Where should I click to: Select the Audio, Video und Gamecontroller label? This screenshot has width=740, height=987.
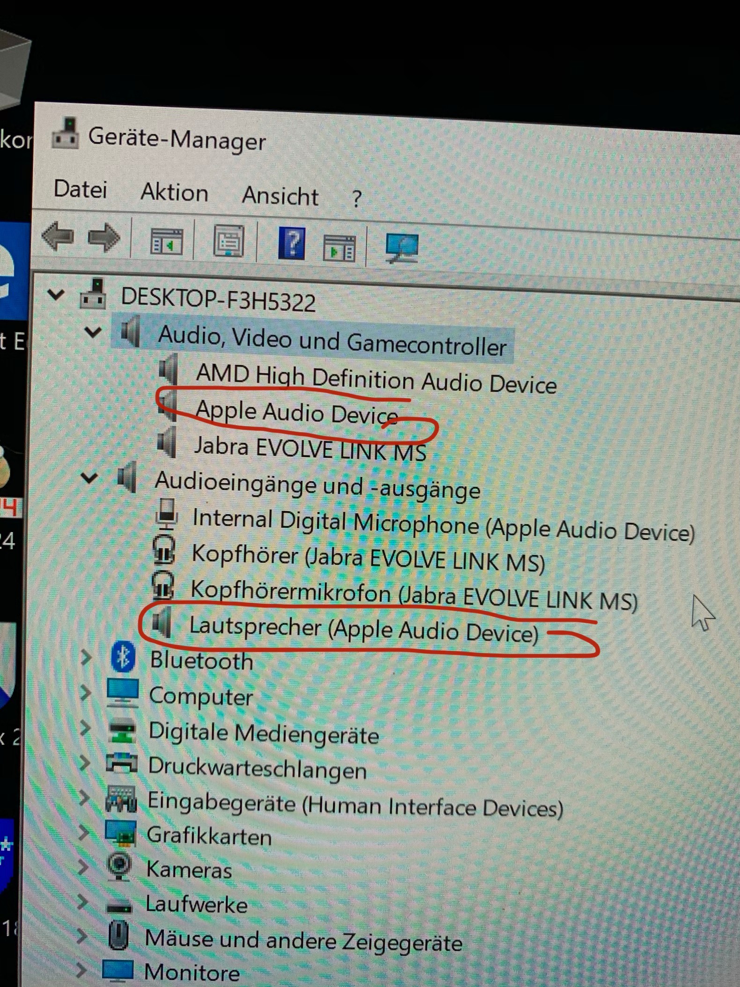332,341
